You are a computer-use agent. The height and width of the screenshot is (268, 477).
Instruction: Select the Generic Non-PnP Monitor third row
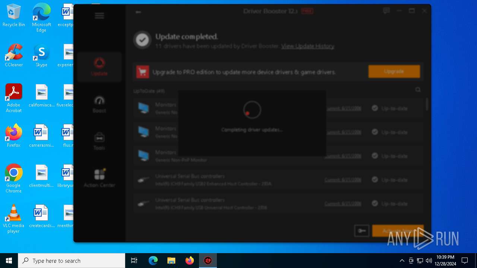(x=278, y=156)
